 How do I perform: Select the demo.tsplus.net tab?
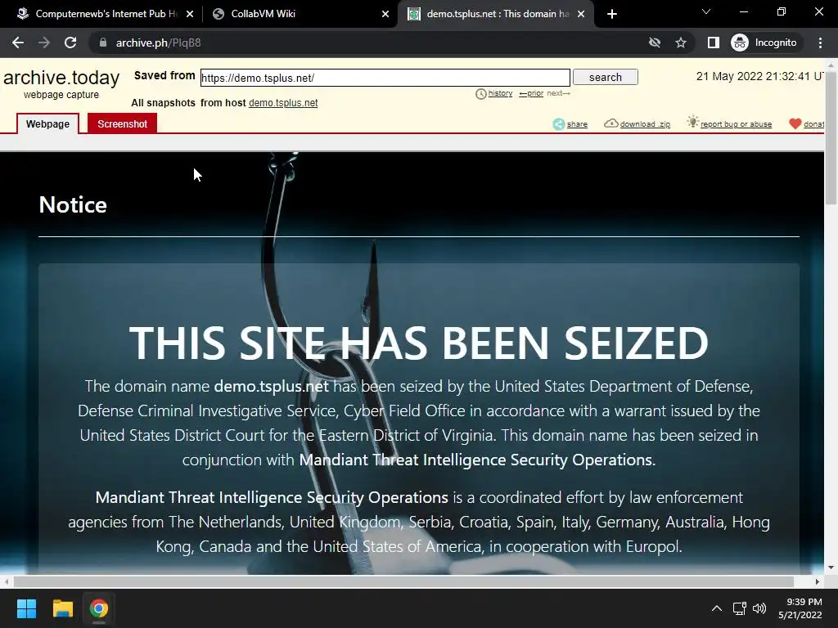point(495,14)
